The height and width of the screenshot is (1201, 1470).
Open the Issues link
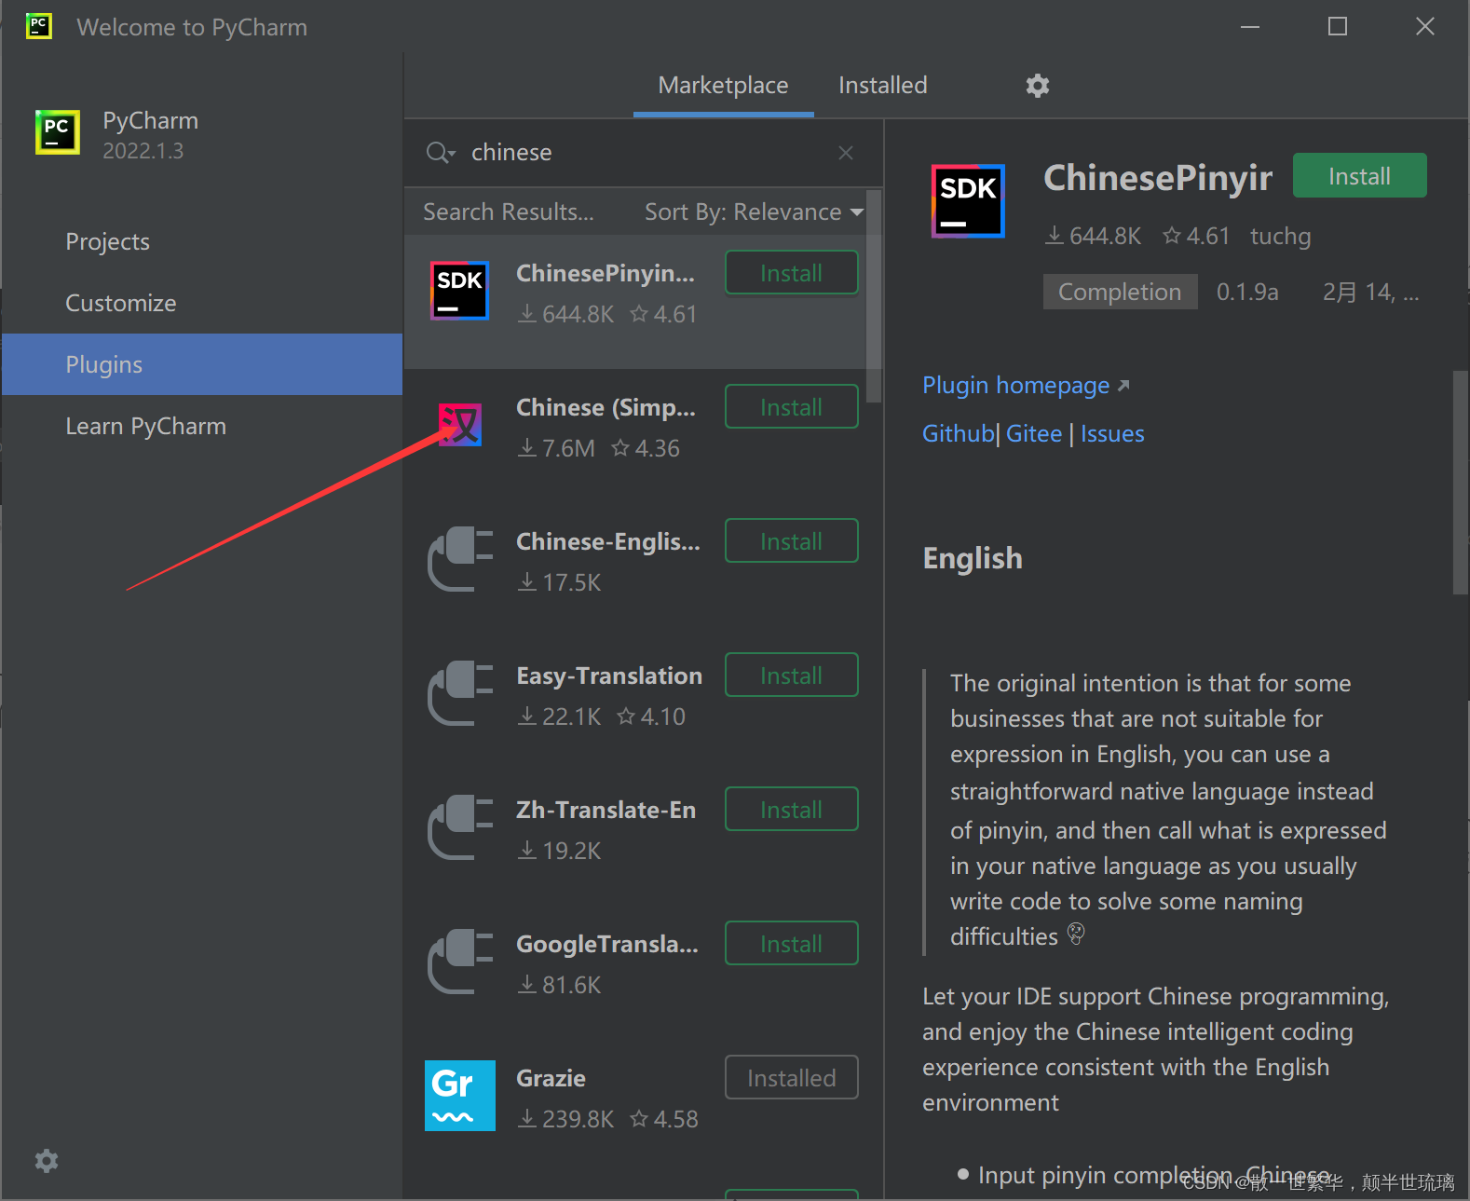[1112, 434]
